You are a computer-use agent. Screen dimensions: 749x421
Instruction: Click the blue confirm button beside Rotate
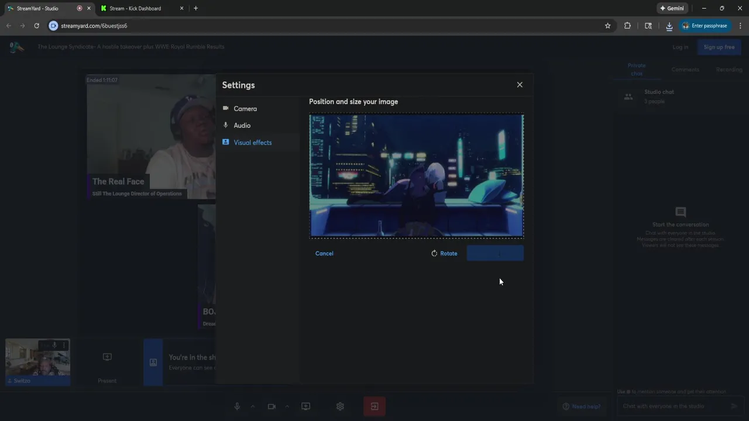(x=495, y=253)
